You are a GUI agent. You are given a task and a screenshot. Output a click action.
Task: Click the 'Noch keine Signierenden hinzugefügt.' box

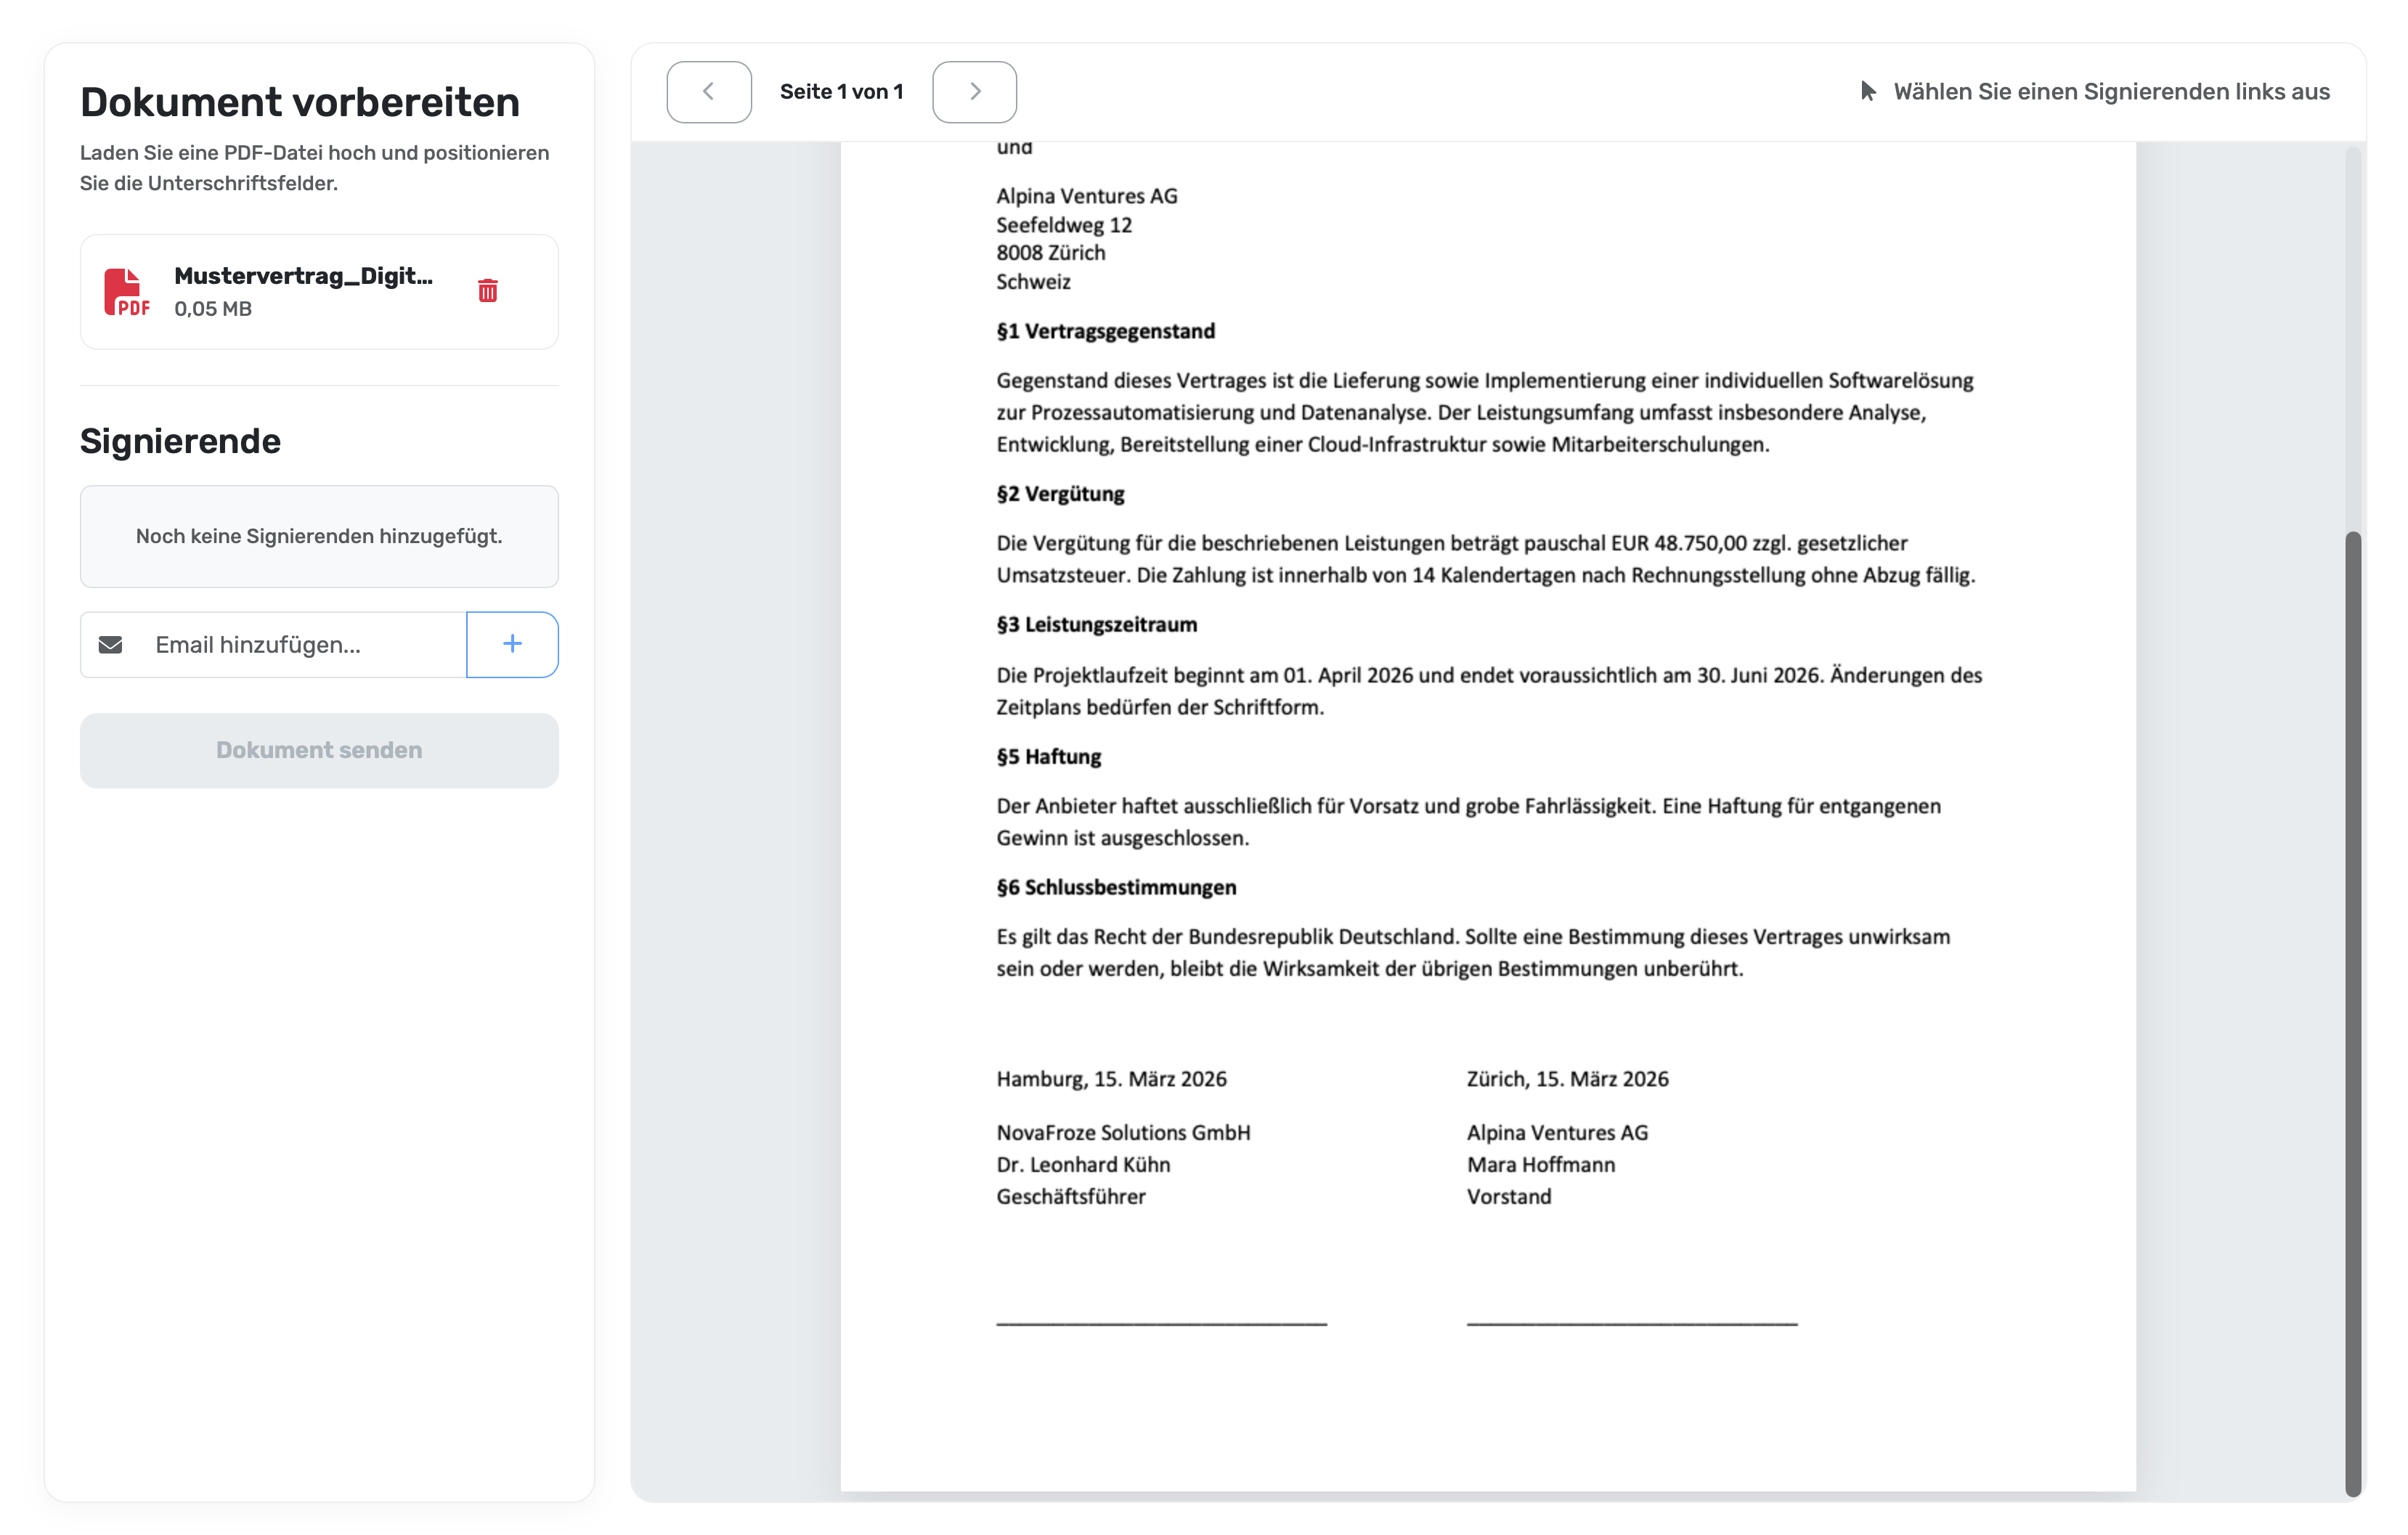pos(319,536)
